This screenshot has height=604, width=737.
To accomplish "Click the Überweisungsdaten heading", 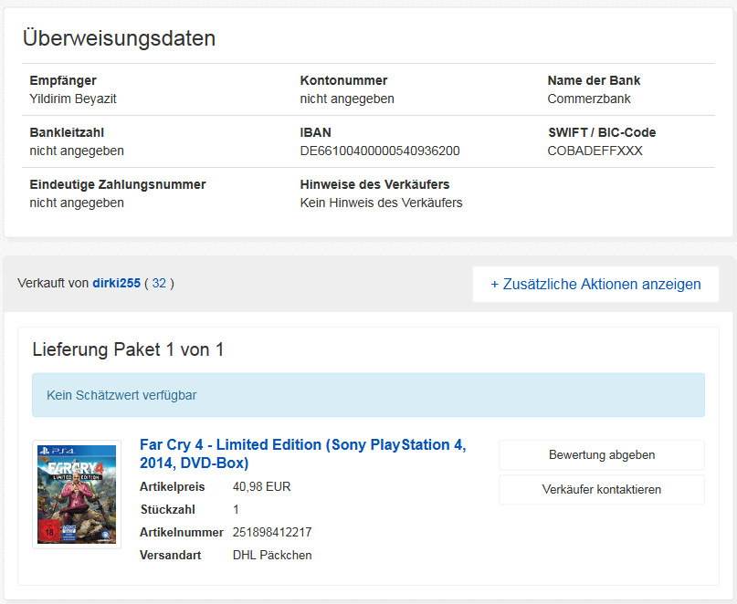I will (119, 38).
